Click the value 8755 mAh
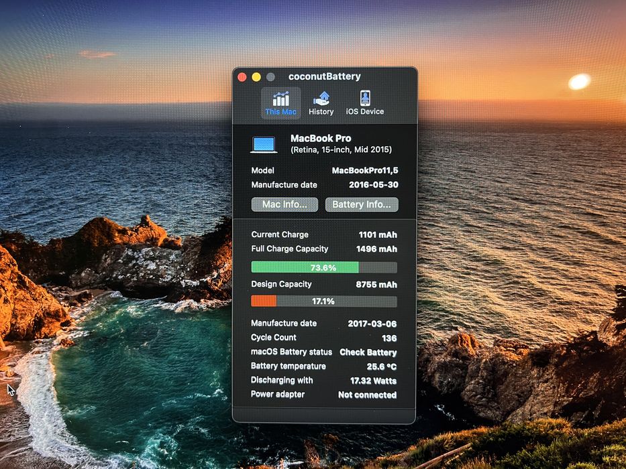 coord(376,285)
